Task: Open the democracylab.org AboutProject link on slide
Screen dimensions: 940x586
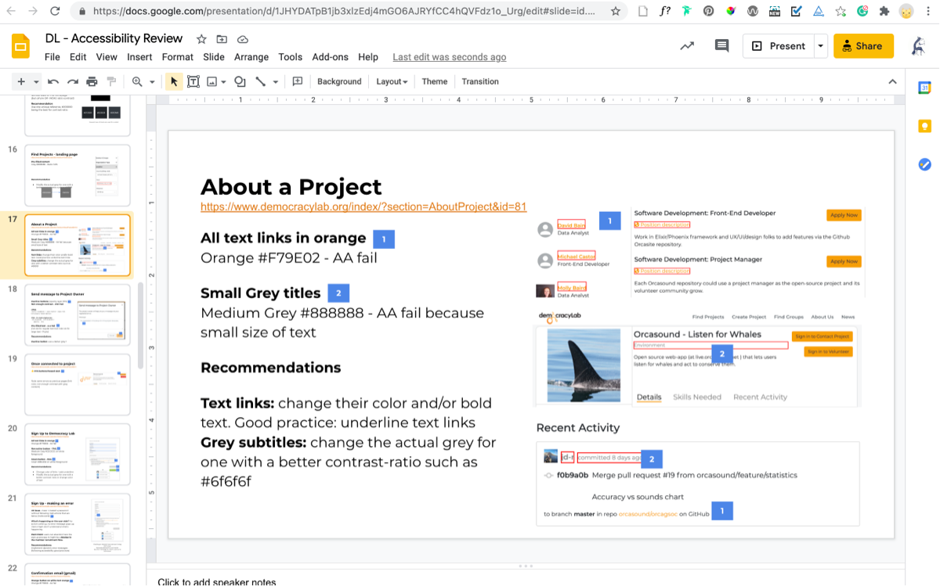Action: [363, 207]
